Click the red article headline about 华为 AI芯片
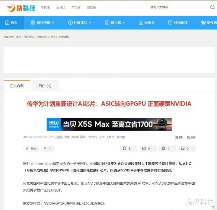217x210 pixels. tap(109, 103)
